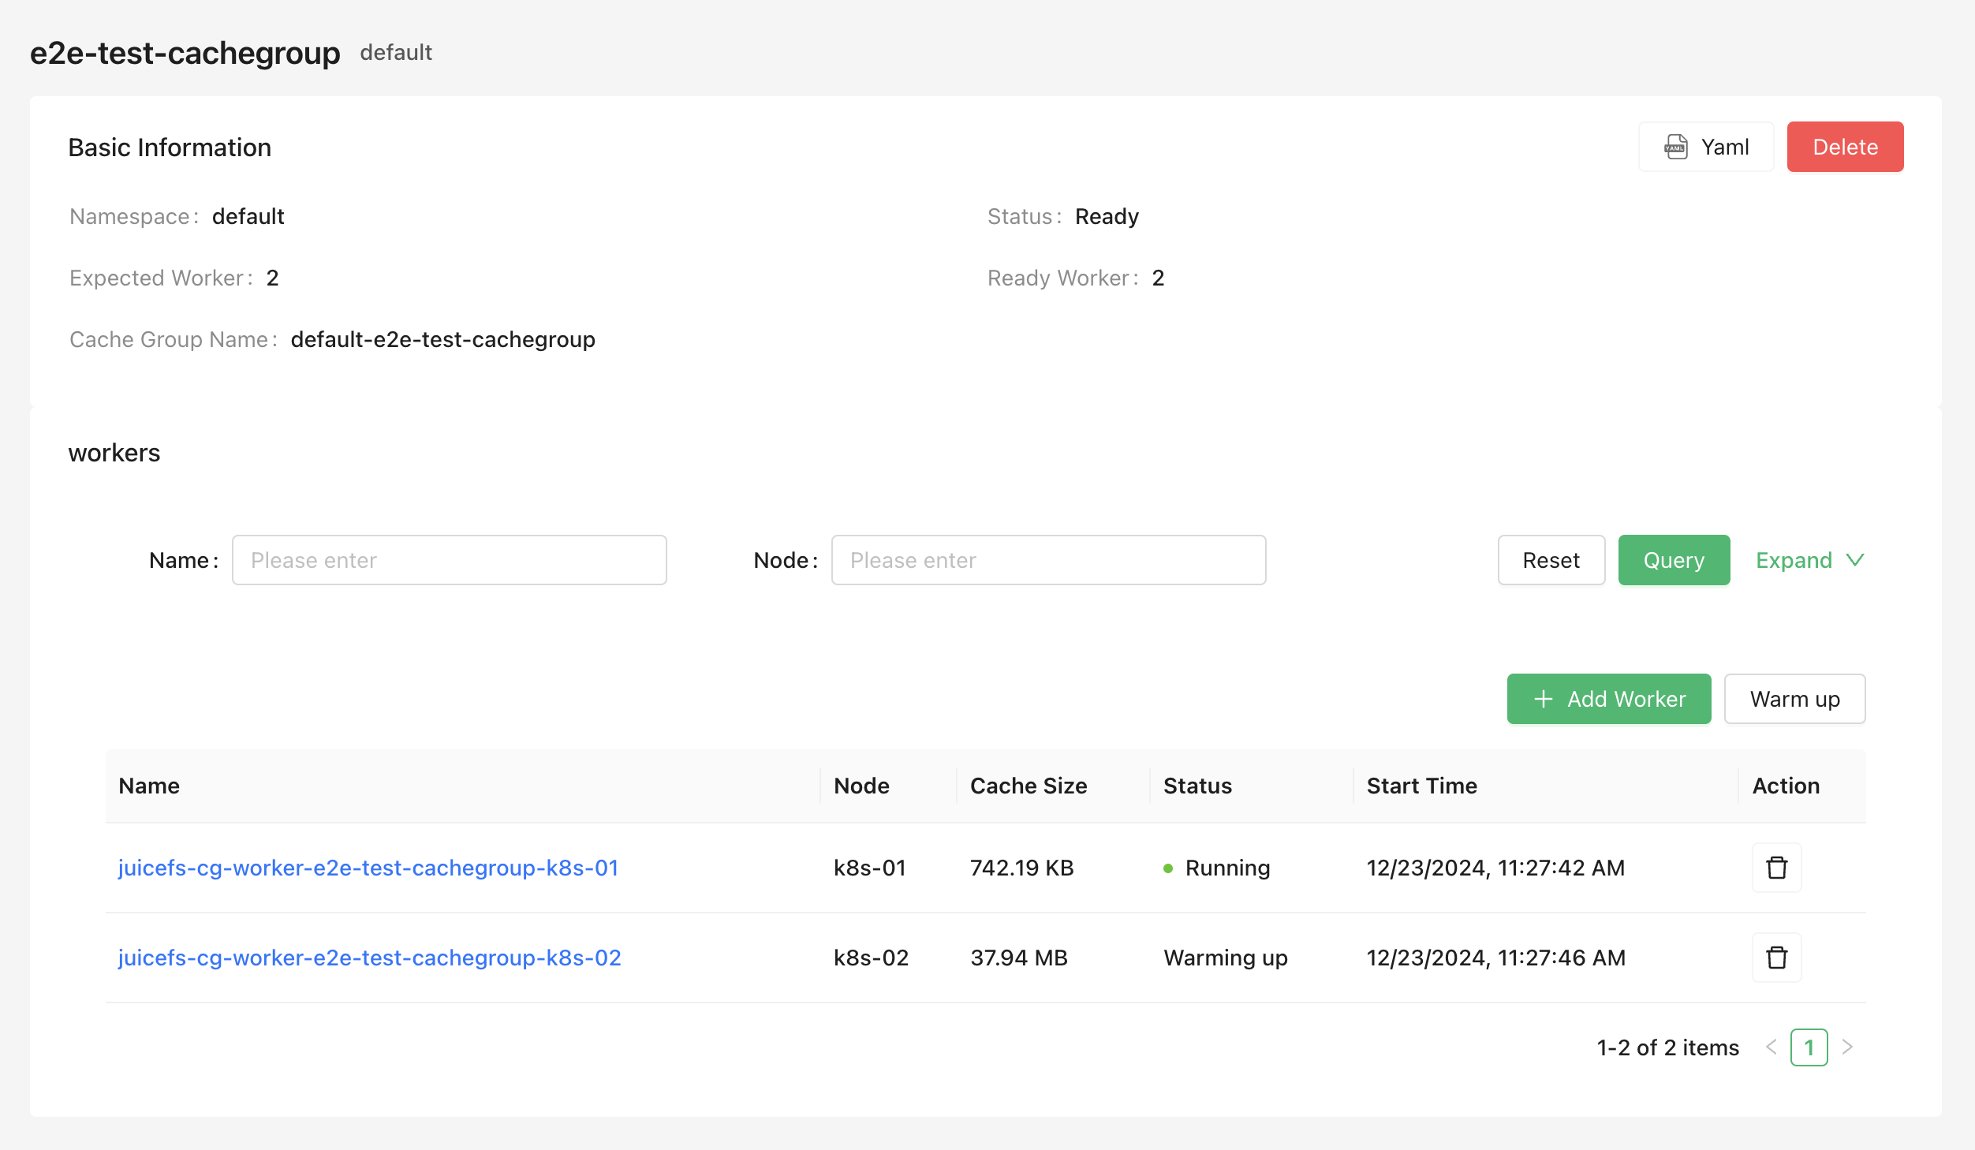1975x1150 pixels.
Task: Click the Warm up button
Action: pos(1794,699)
